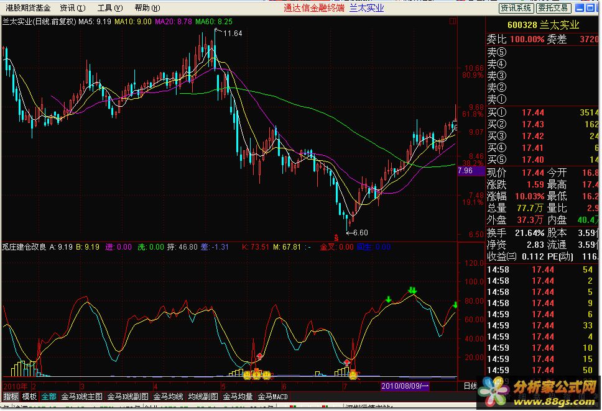Click the double green down-arrow signal
Screen dimensions: 602x411
click(x=412, y=290)
